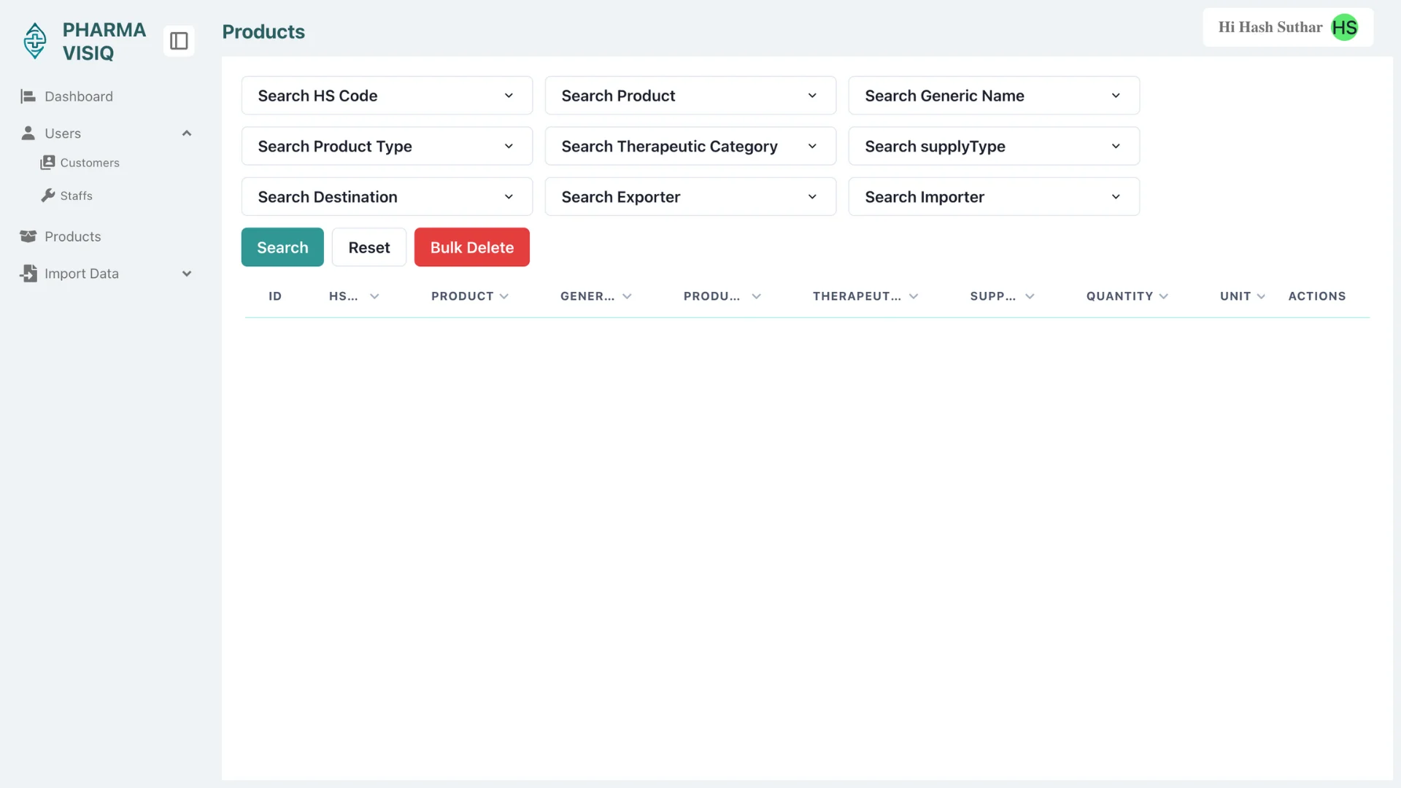Open the Search Importer dropdown

tap(993, 197)
